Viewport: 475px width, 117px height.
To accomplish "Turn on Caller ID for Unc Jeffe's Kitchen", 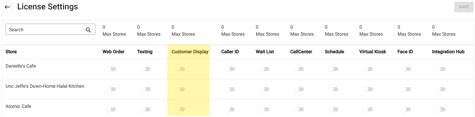I will (230, 90).
